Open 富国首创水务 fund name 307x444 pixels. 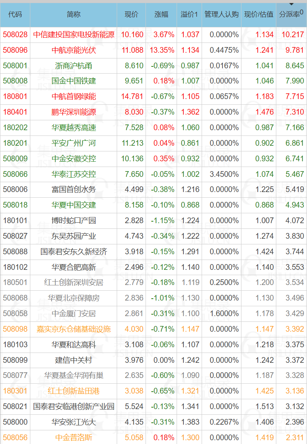pos(74,189)
